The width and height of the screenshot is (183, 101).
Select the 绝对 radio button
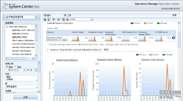7,66
